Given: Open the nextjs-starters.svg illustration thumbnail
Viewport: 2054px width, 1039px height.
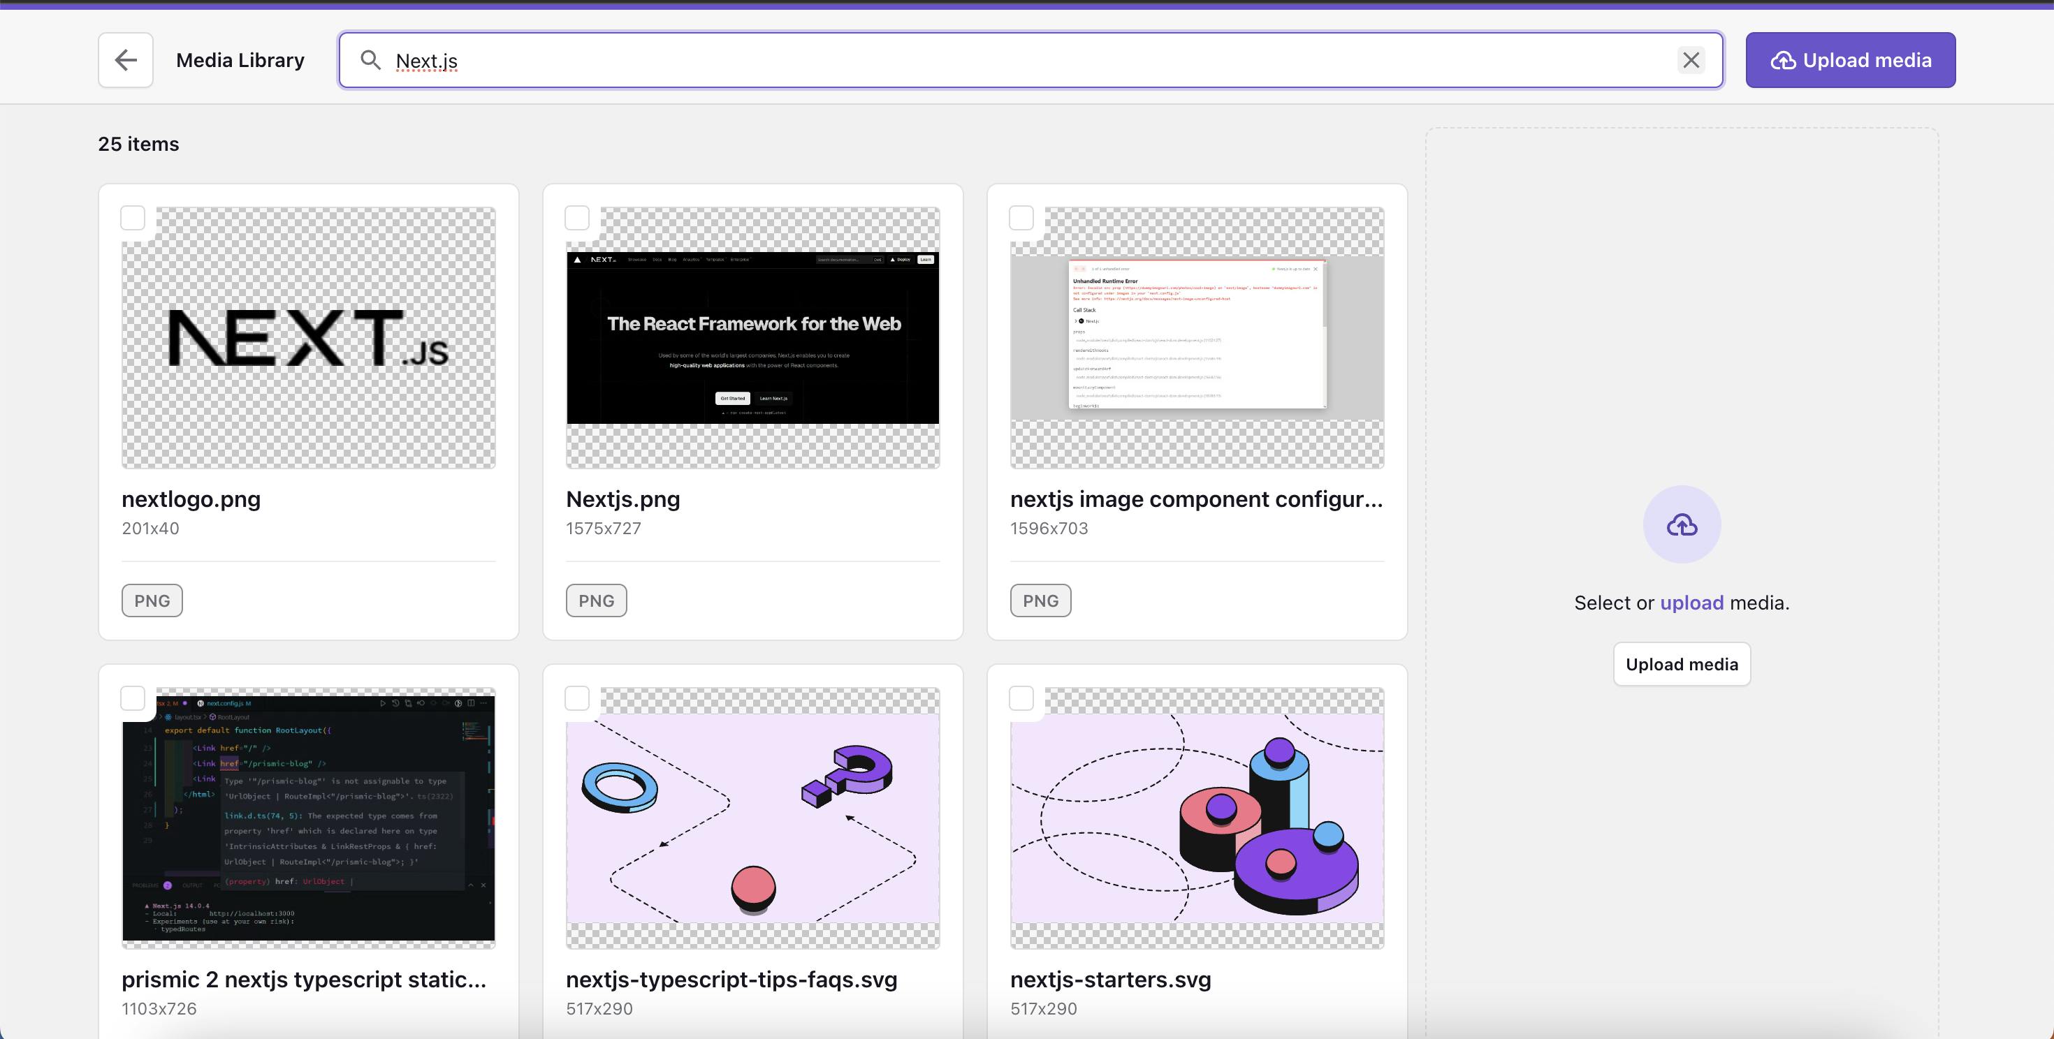Looking at the screenshot, I should click(x=1197, y=818).
